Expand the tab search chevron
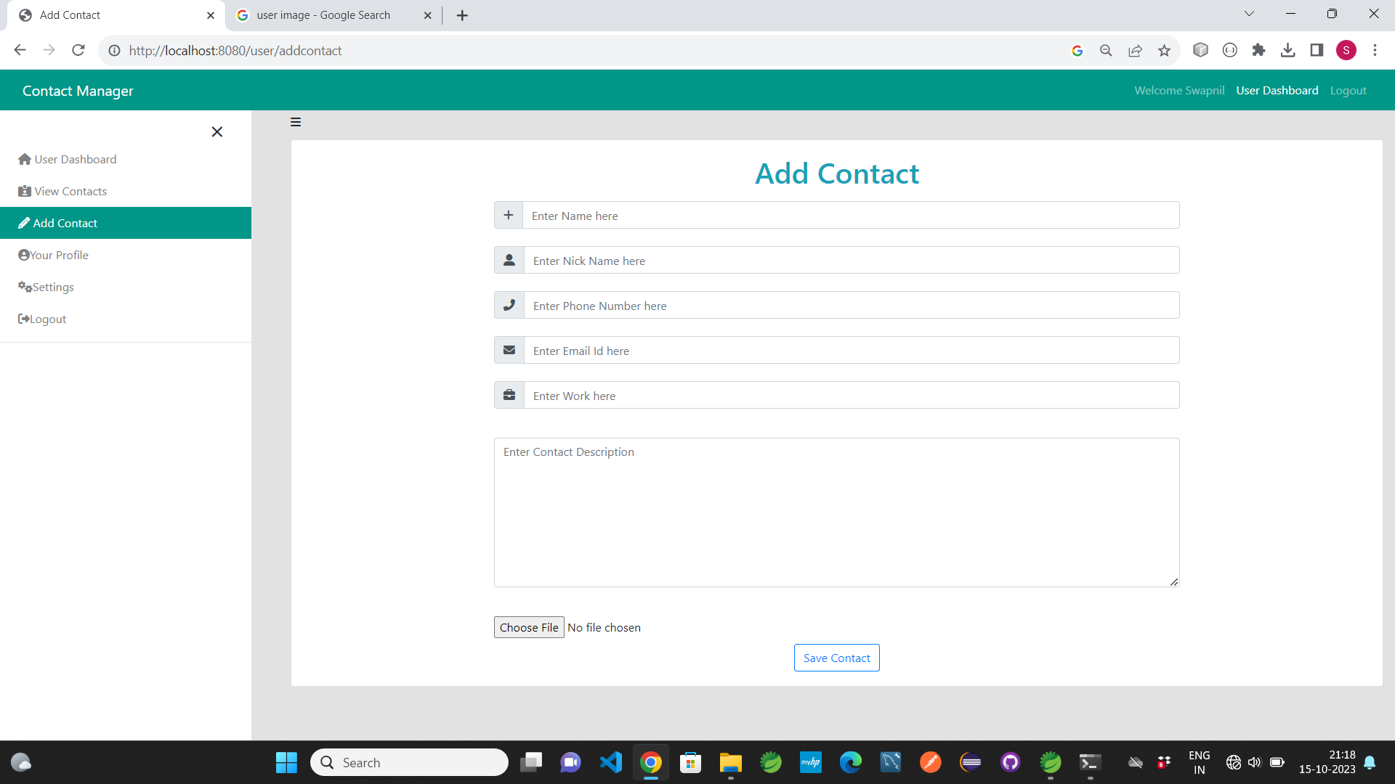Image resolution: width=1395 pixels, height=784 pixels. [x=1249, y=14]
